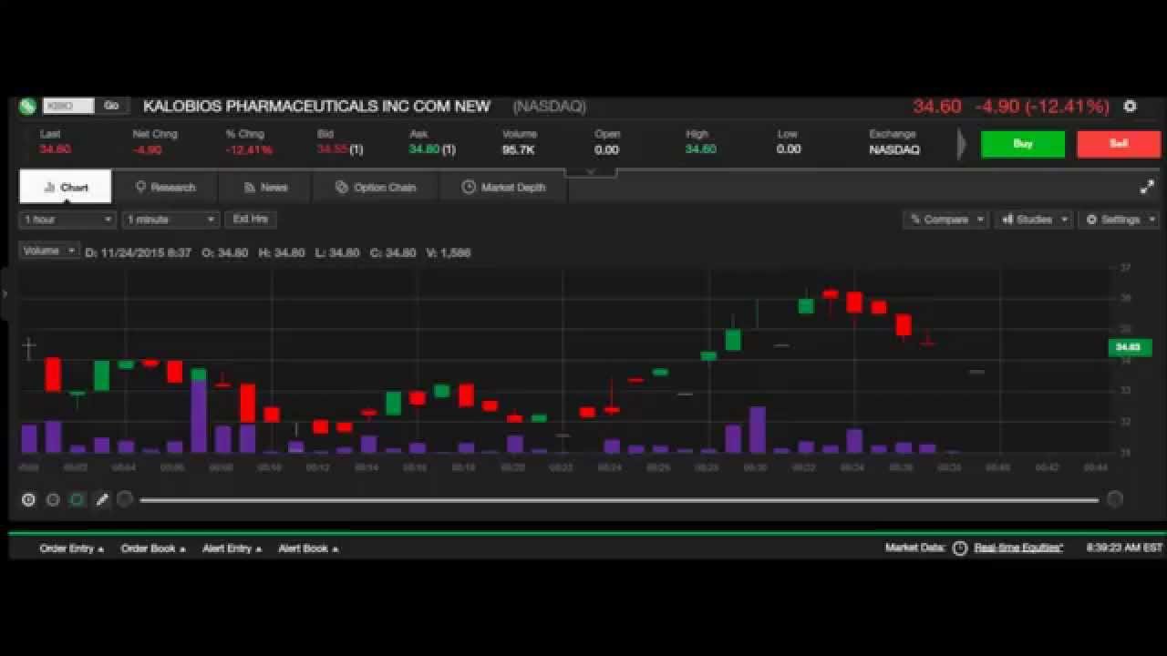The height and width of the screenshot is (656, 1167).
Task: Open the 1 hour time range dropdown
Action: (67, 220)
